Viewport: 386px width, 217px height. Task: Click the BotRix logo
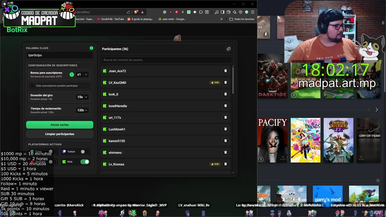pyautogui.click(x=17, y=30)
